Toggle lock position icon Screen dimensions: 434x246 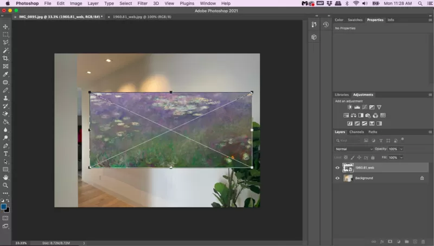click(359, 158)
